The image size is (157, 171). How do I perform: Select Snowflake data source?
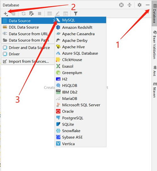click(x=81, y=131)
